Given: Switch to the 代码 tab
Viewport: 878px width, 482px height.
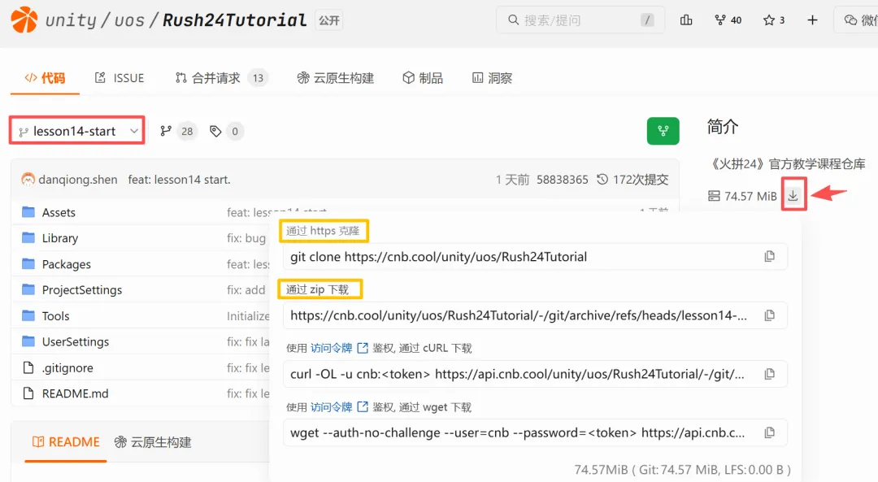Looking at the screenshot, I should [45, 78].
